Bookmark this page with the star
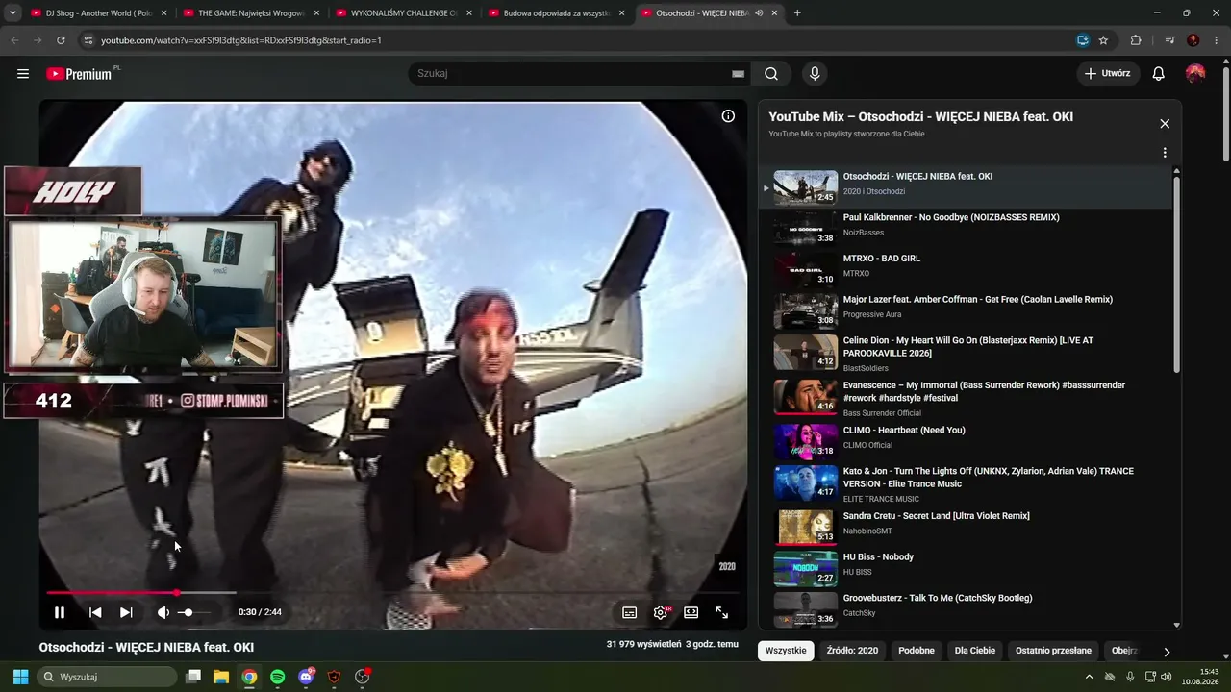 pos(1103,40)
